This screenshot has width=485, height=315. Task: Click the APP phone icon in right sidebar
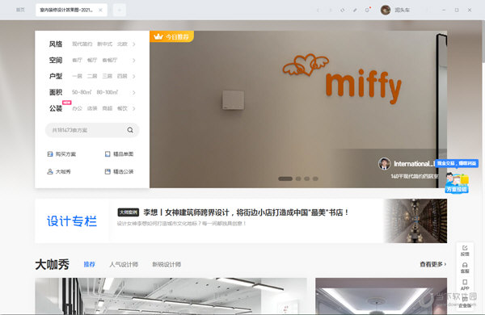pos(465,282)
